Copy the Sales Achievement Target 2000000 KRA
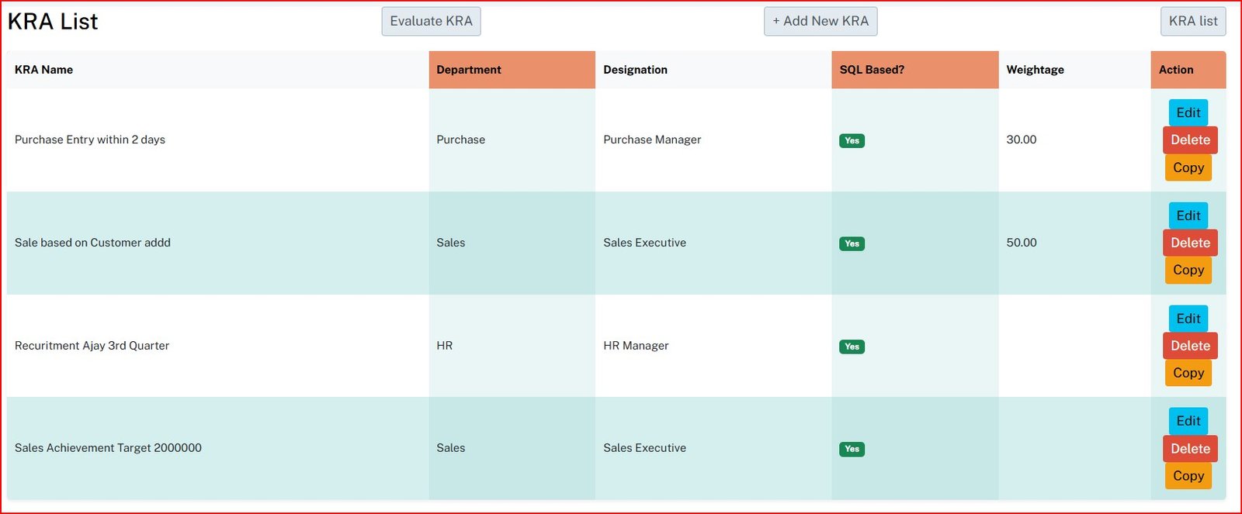Screen dimensions: 1242x514 pos(1188,476)
